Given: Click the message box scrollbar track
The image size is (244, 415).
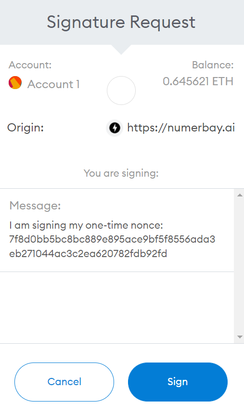Looking at the screenshot, I should tap(240, 266).
